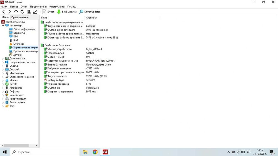This screenshot has width=278, height=156.
Task: Click the Battery Voltage row icon
Action: (x=46, y=80)
